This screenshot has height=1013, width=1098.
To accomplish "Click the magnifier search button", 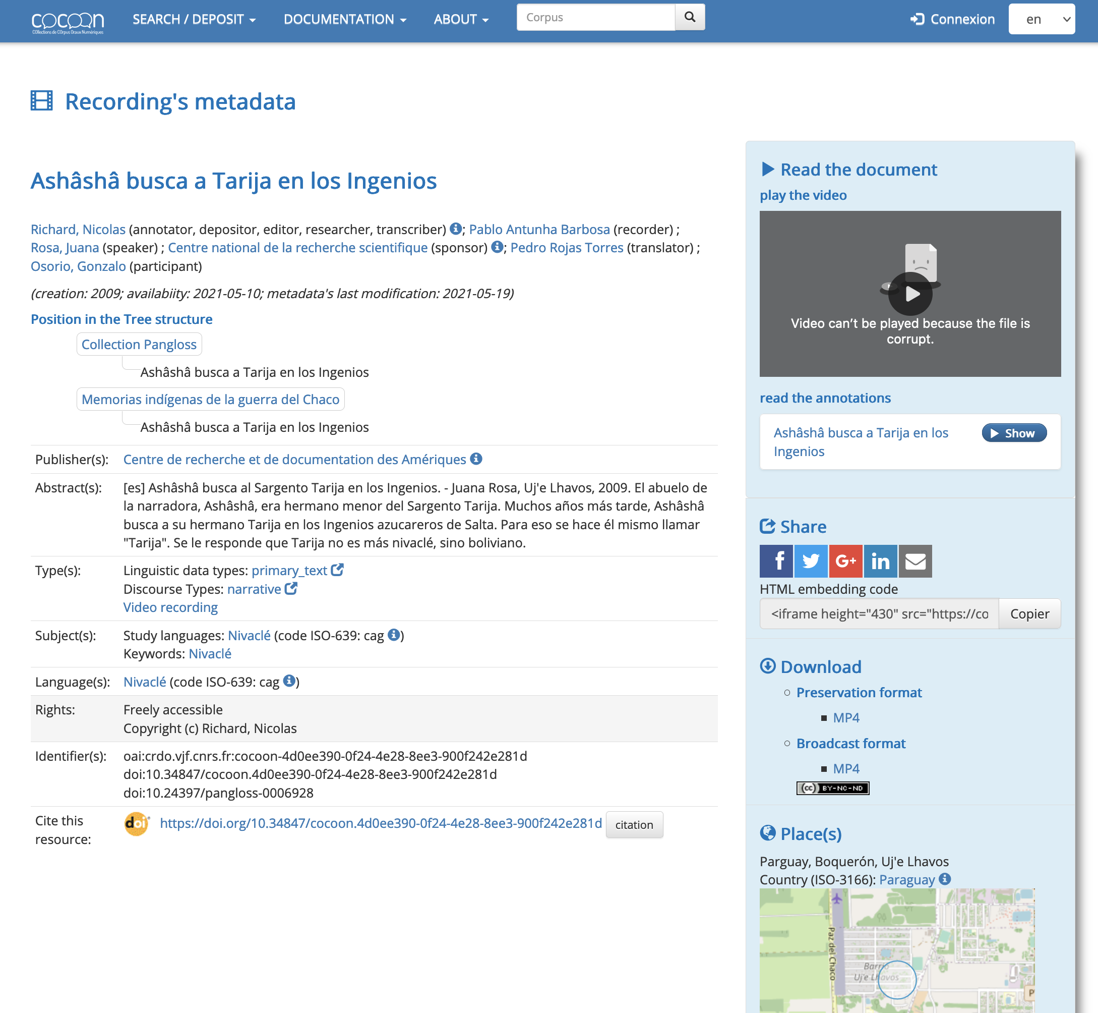I will 690,18.
